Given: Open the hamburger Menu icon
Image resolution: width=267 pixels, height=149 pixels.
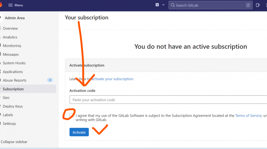Looking at the screenshot, I should [x=10, y=5].
